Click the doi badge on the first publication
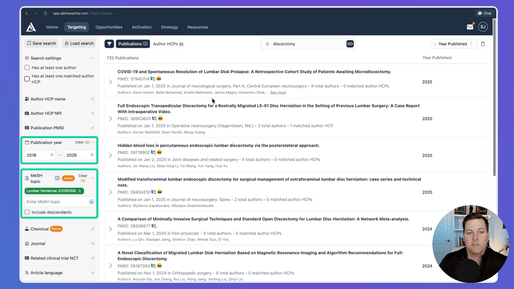 point(159,79)
